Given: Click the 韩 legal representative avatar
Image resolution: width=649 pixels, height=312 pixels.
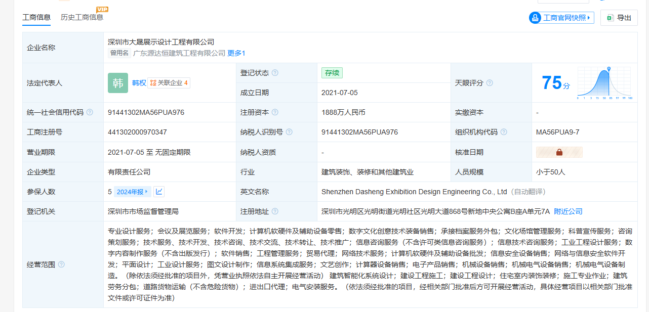Looking at the screenshot, I should coord(118,83).
